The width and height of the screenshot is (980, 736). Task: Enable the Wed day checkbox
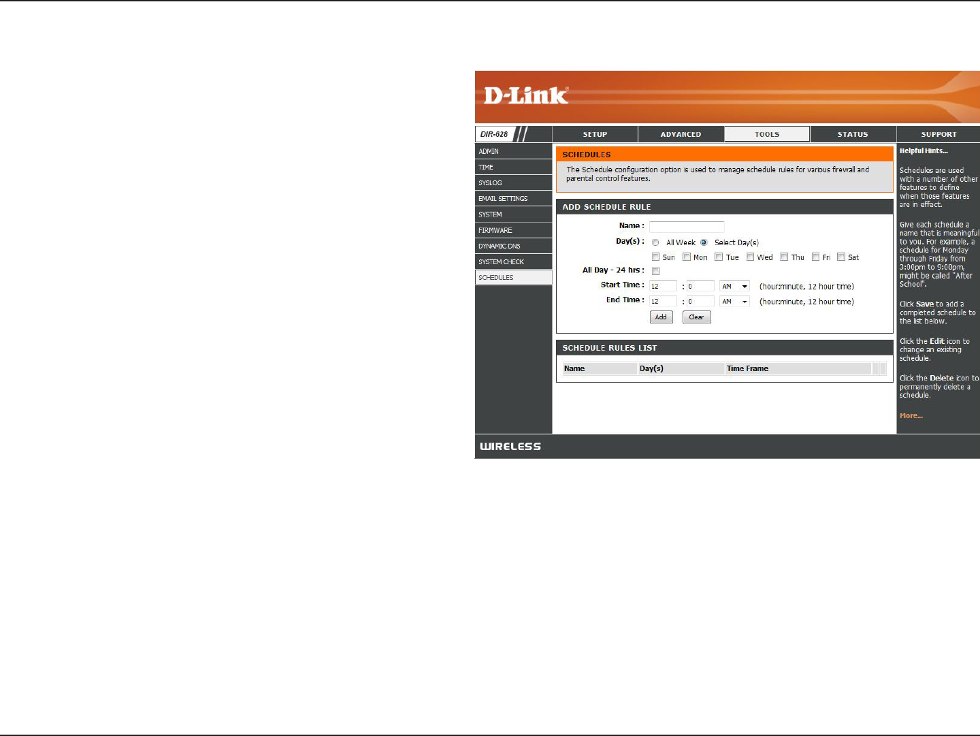[750, 257]
